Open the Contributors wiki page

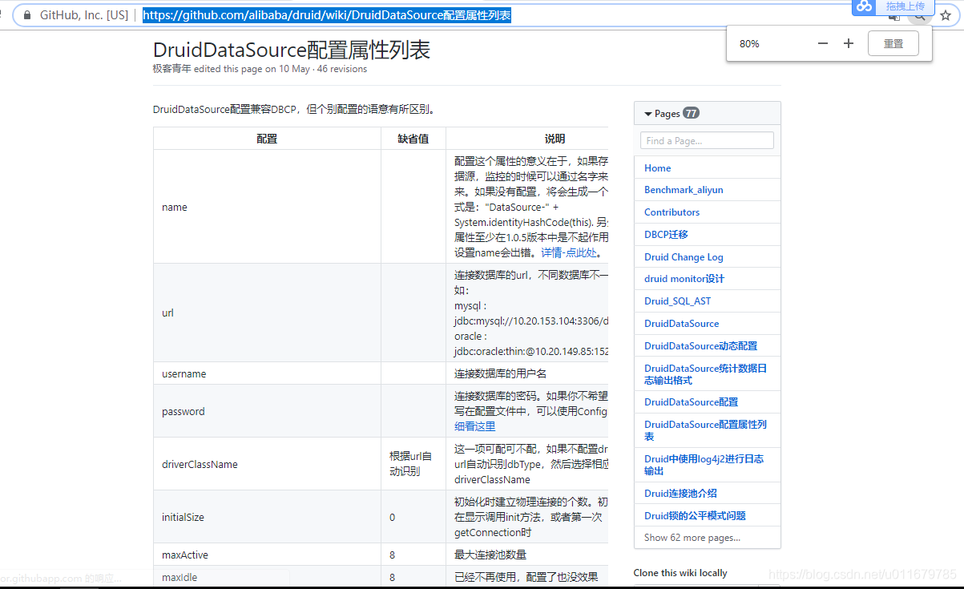coord(672,212)
